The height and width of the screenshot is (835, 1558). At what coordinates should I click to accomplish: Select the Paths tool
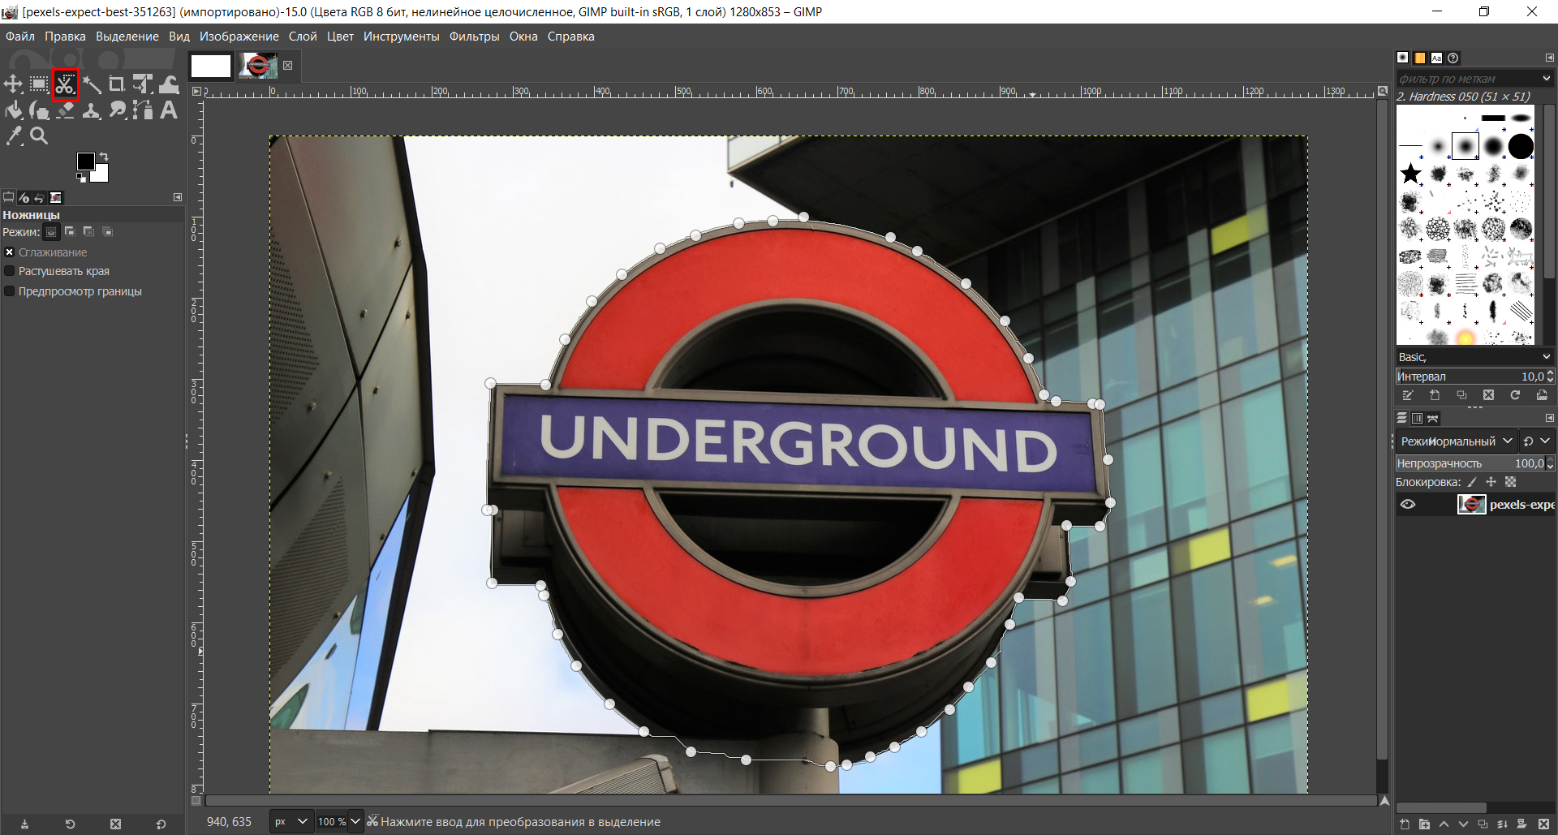click(x=143, y=110)
